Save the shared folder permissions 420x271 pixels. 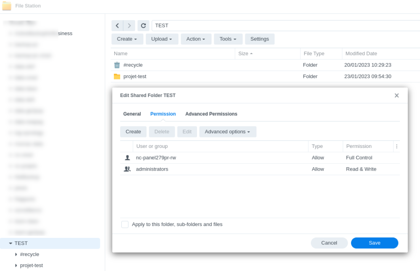(375, 243)
